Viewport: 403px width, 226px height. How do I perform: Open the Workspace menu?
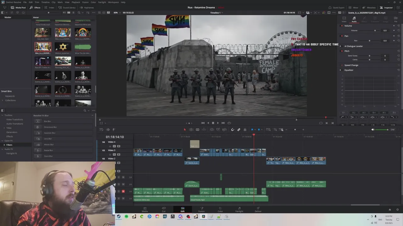(x=113, y=2)
